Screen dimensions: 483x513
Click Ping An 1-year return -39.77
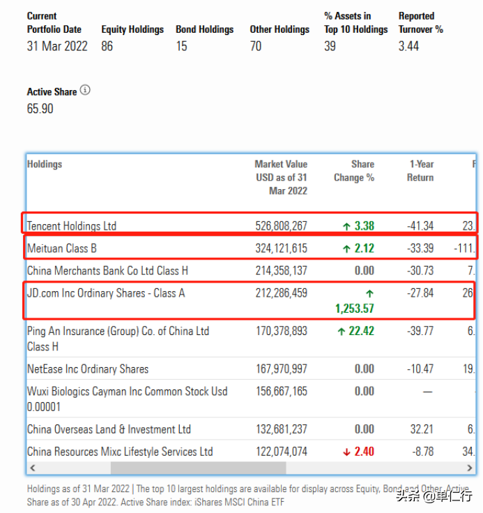420,331
